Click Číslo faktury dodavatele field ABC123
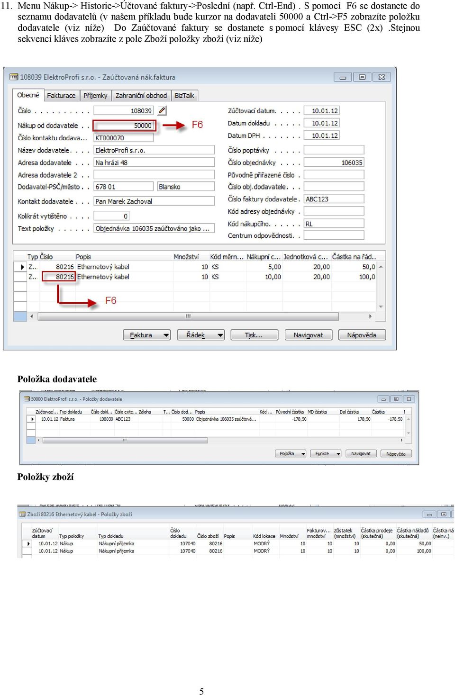 click(334, 199)
